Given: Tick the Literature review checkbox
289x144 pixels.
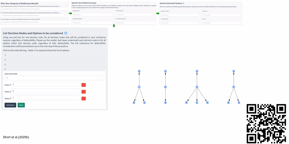Looking at the screenshot, I should [x=160, y=11].
